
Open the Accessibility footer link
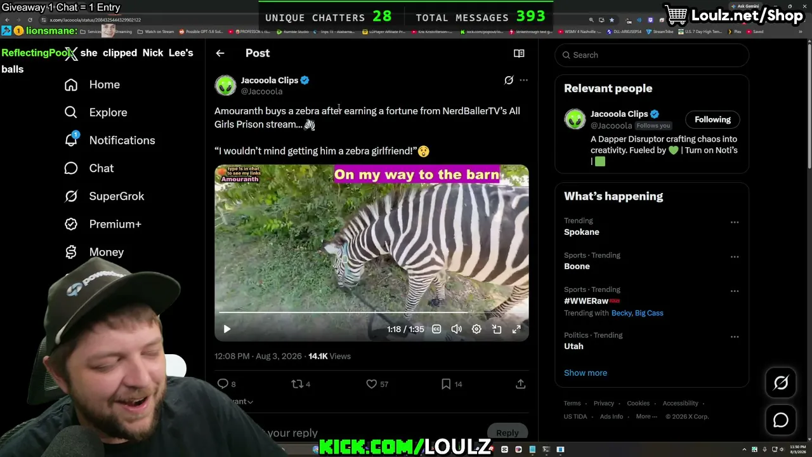(681, 403)
